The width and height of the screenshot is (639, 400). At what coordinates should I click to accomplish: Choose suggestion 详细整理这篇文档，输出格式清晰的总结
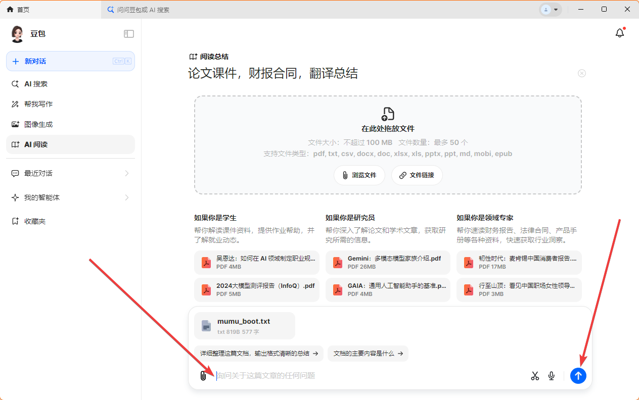pyautogui.click(x=259, y=354)
